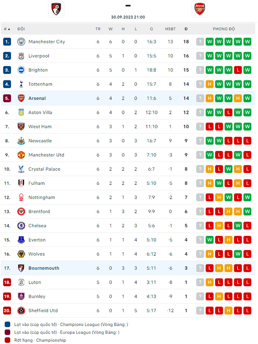Click Arsenal's first orange H form badge
The height and width of the screenshot is (344, 258).
click(x=209, y=98)
